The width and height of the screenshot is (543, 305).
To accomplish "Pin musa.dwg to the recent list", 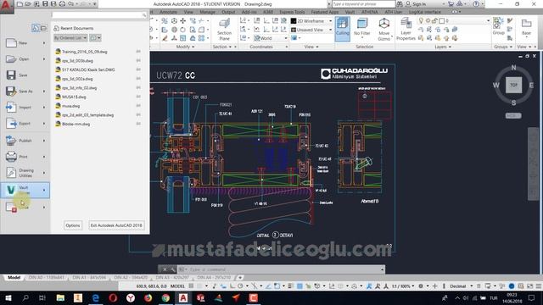I will click(138, 106).
